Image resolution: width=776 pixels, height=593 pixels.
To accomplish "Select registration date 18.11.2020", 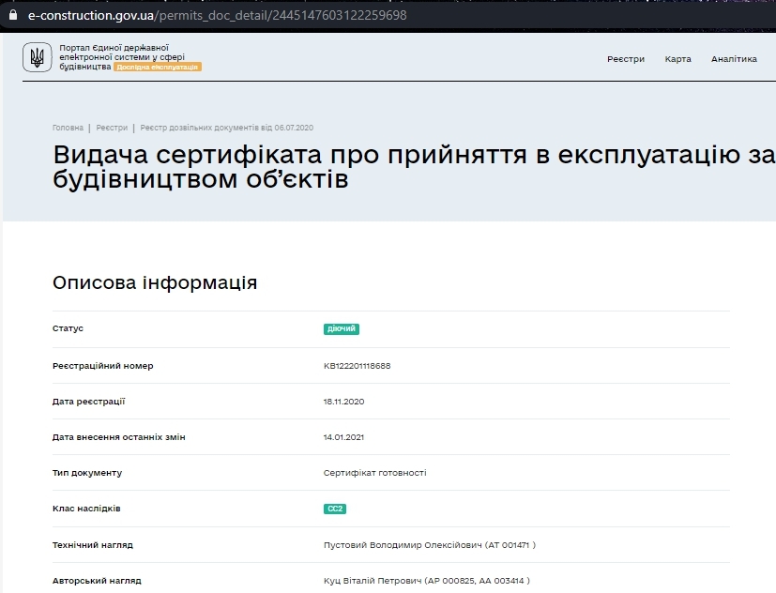I will pos(344,402).
